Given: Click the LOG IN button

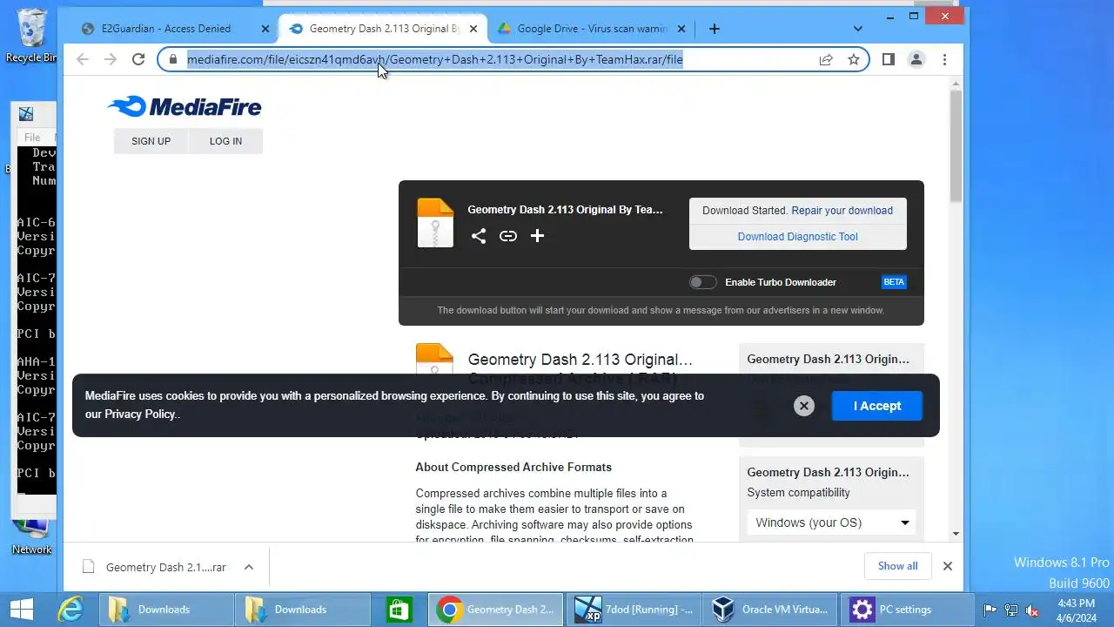Looking at the screenshot, I should tap(225, 141).
